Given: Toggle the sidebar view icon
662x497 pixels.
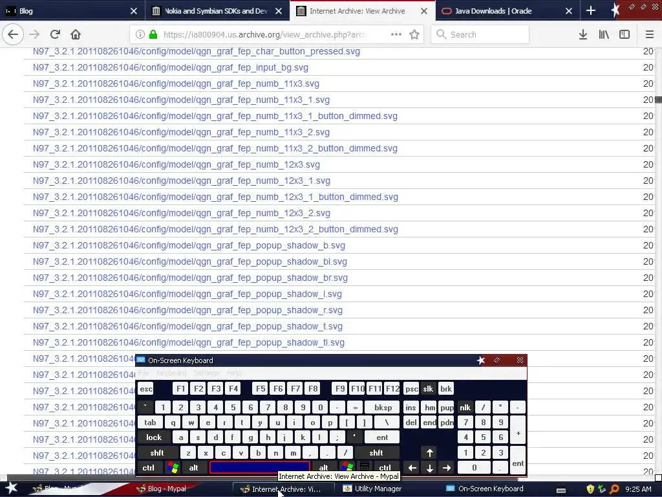Looking at the screenshot, I should coord(625,34).
